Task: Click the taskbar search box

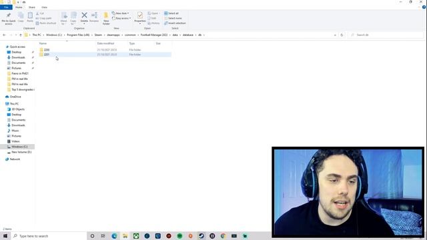Action: tap(49, 236)
